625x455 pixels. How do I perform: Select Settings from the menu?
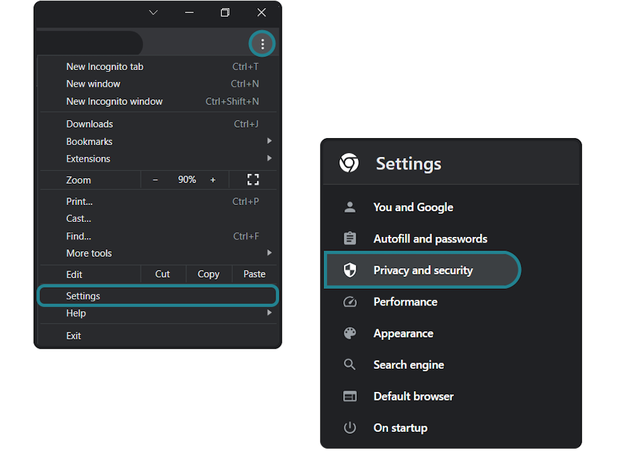83,296
